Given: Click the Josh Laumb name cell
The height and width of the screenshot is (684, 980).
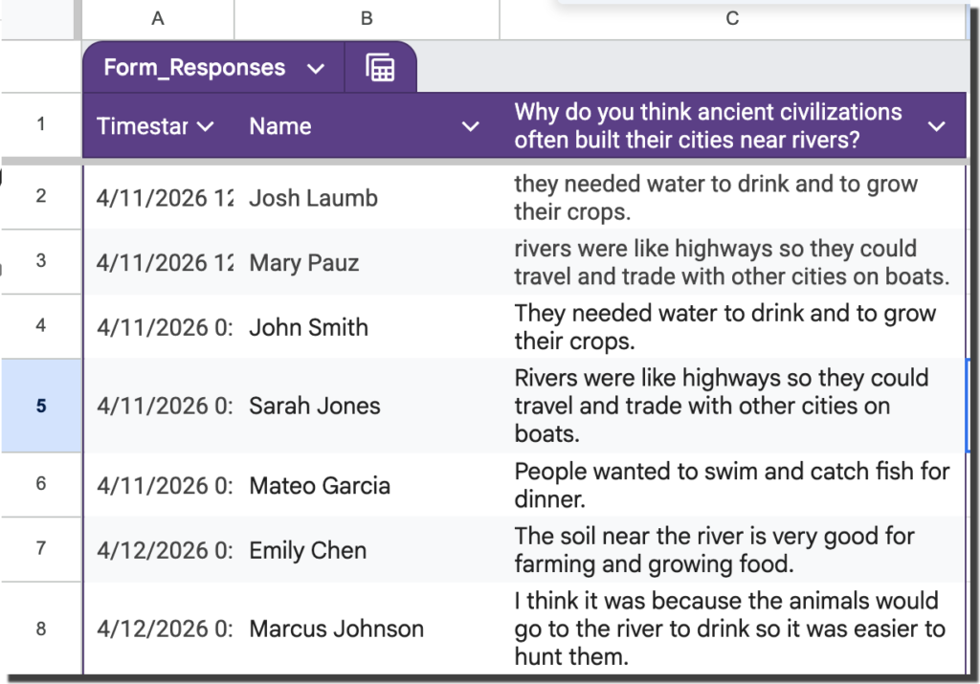Looking at the screenshot, I should pyautogui.click(x=313, y=198).
